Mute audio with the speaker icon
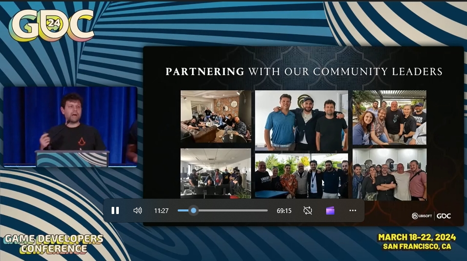Screen dimensions: 467x261 tap(137, 210)
